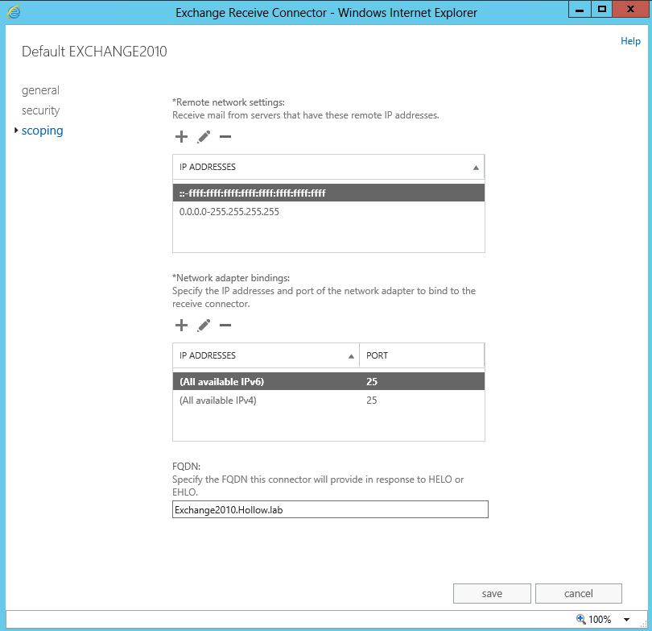Open the Help link
652x631 pixels.
[x=630, y=41]
